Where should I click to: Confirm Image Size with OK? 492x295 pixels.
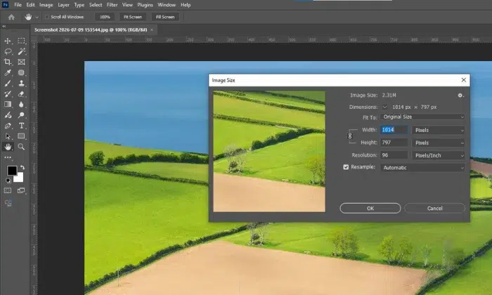pyautogui.click(x=370, y=208)
